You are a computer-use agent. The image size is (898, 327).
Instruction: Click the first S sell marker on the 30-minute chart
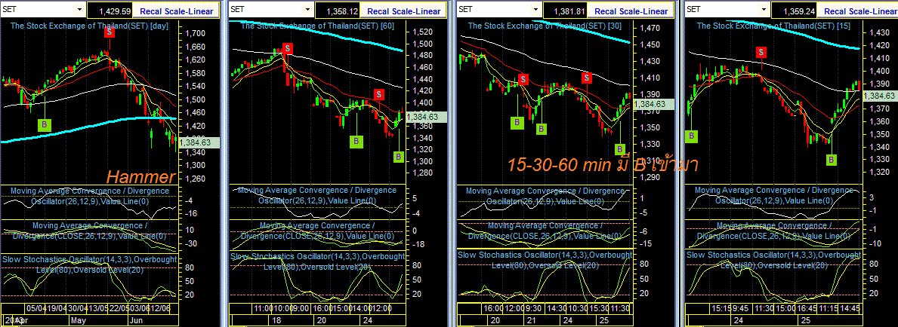click(x=523, y=79)
